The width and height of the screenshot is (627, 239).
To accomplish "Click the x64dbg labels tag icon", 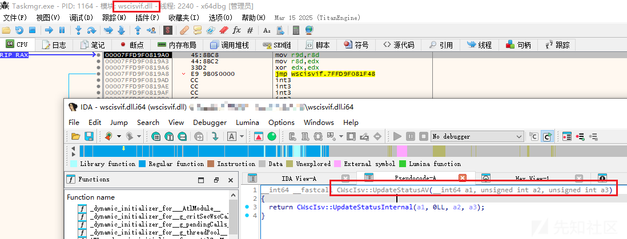I will click(211, 30).
